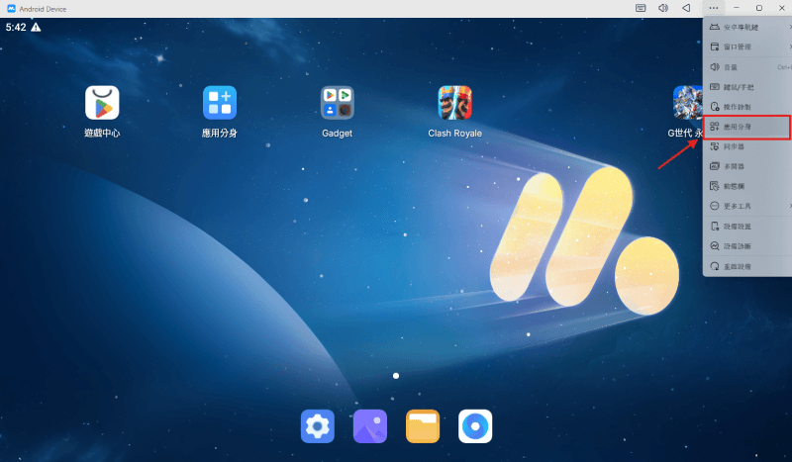The width and height of the screenshot is (792, 462).
Task: Select 鍵鼠/手把 menu entry
Action: point(747,87)
